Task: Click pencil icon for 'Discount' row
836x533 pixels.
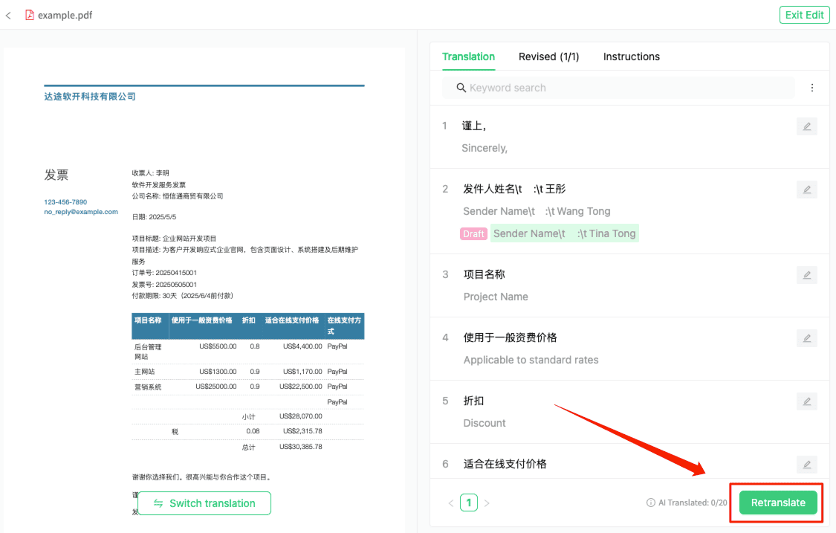Action: (806, 401)
